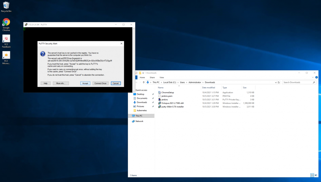Click the folder icon in Explorer quick access toolbar
Screen dimensions: 321x182
140,73
